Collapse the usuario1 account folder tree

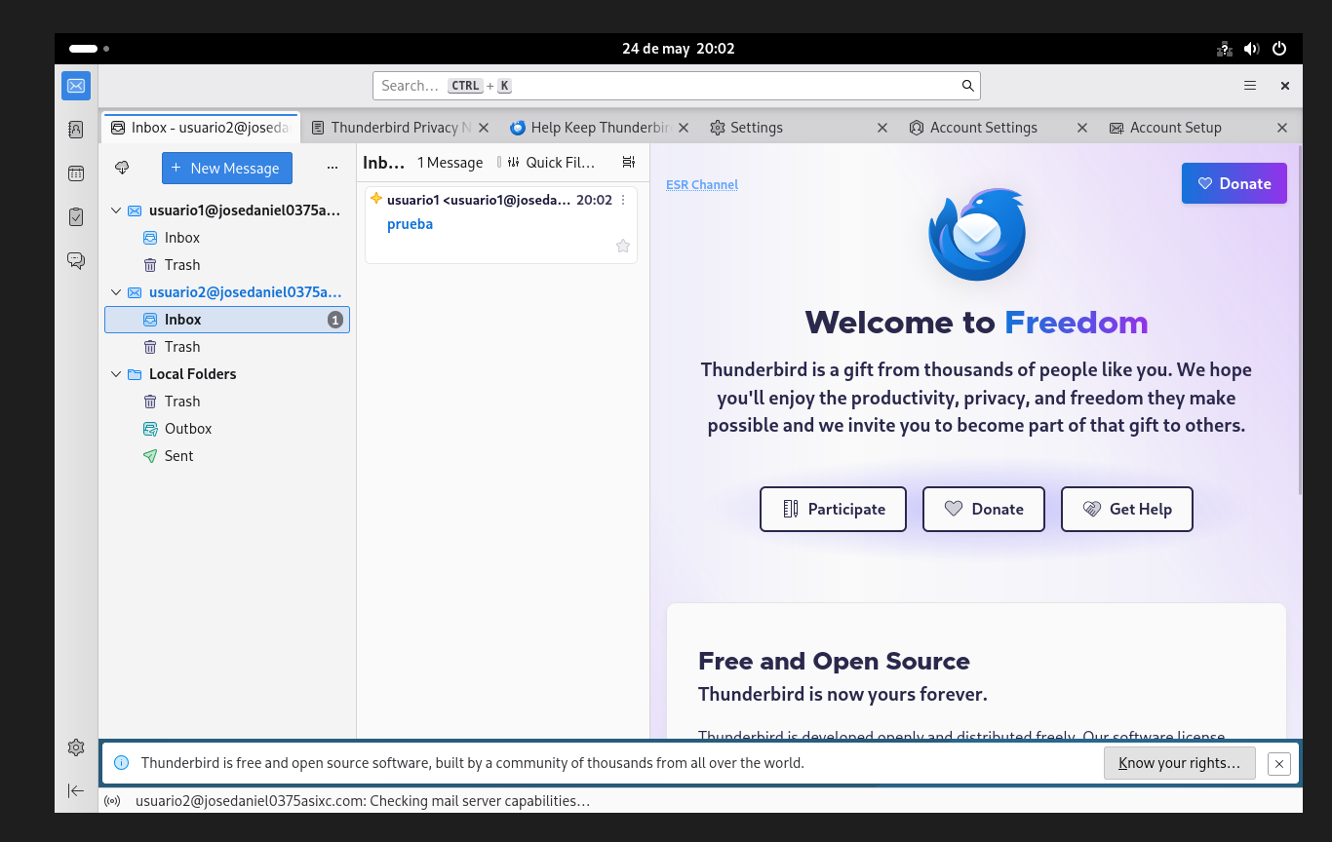pyautogui.click(x=117, y=210)
